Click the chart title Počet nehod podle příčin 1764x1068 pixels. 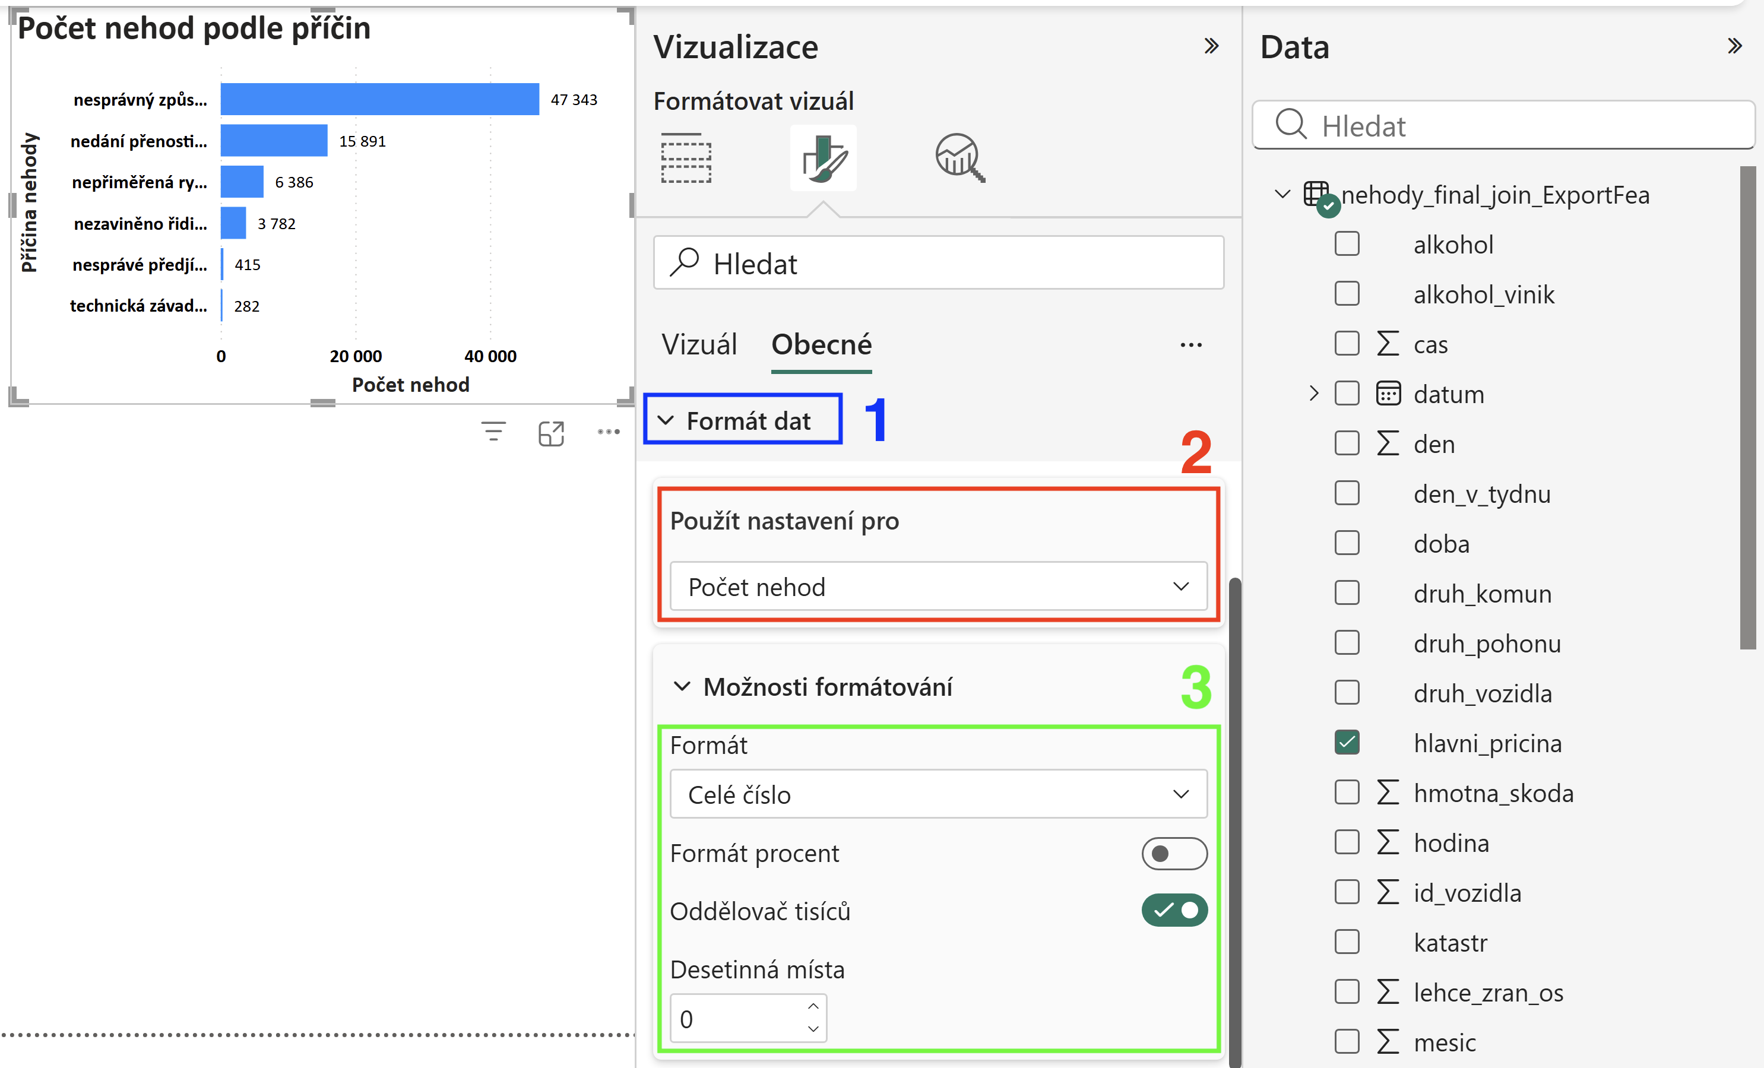point(194,28)
